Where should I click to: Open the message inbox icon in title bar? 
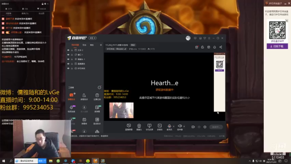pyautogui.click(x=200, y=38)
